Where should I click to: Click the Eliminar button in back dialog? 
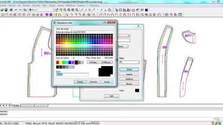point(129,84)
